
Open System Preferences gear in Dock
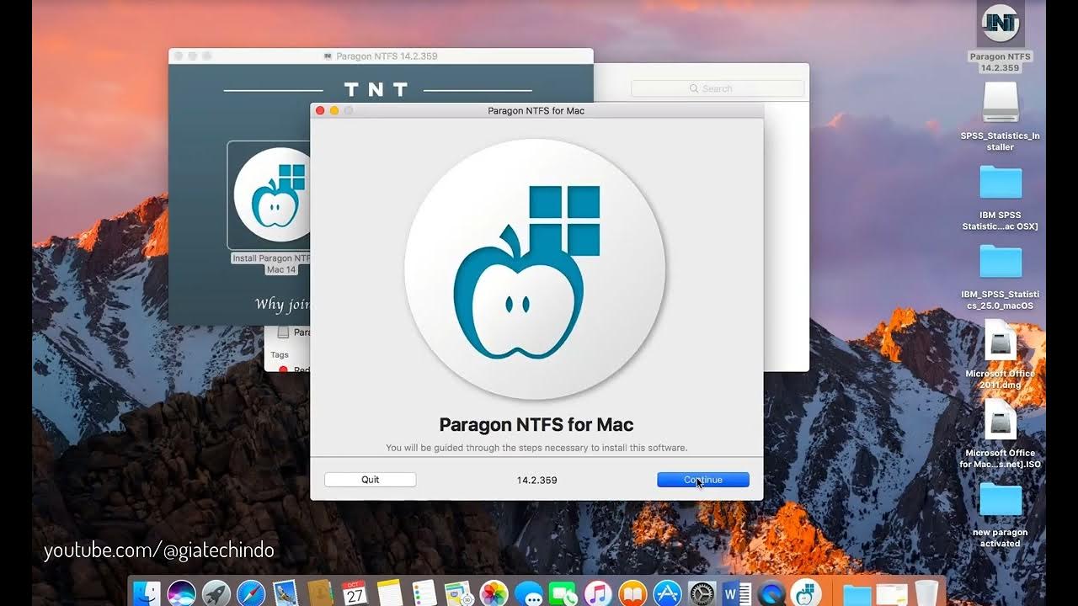click(x=702, y=593)
